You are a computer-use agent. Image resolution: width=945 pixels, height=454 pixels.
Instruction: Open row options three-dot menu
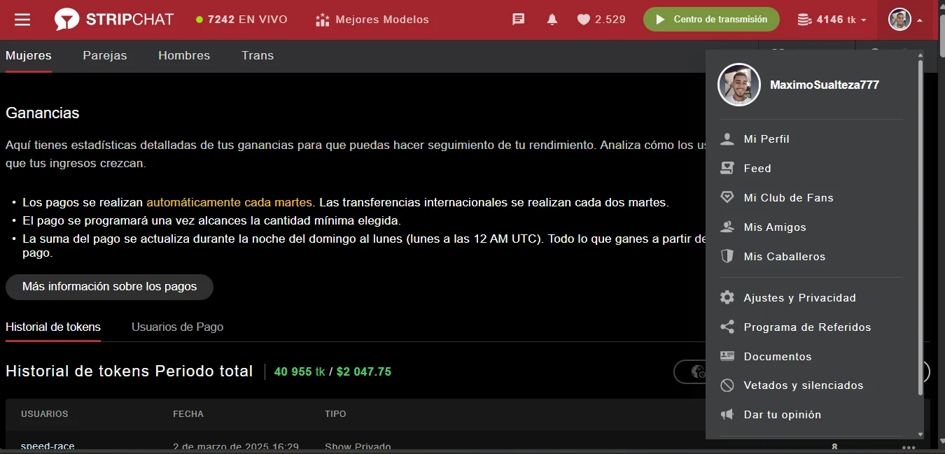(909, 448)
